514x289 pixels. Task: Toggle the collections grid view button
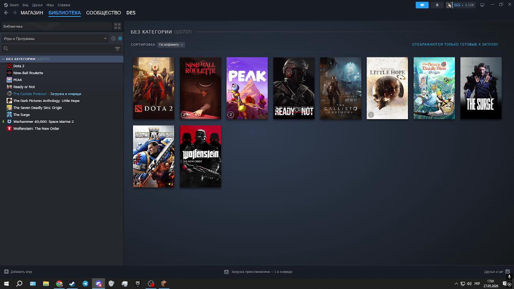pyautogui.click(x=117, y=26)
